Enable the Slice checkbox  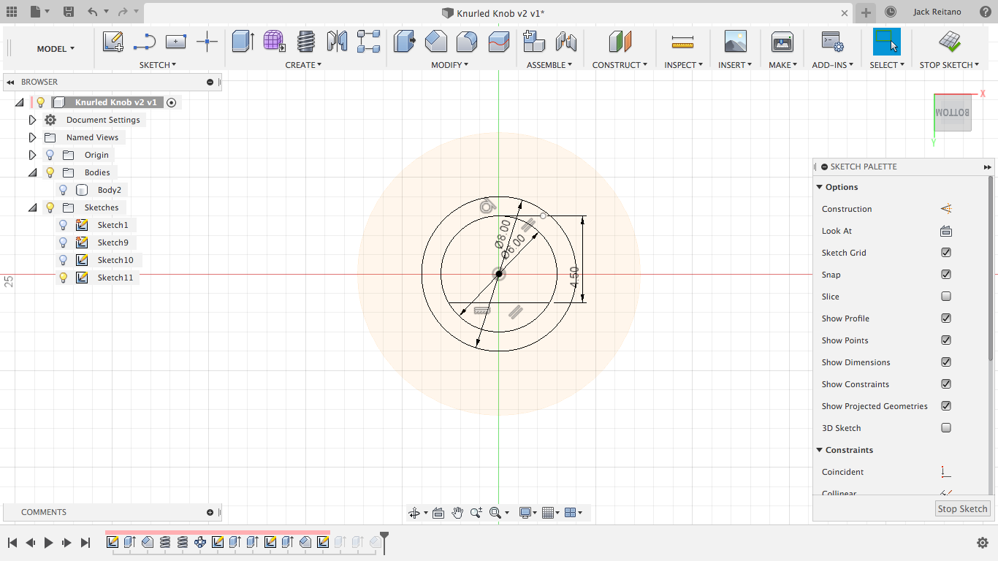click(x=946, y=297)
